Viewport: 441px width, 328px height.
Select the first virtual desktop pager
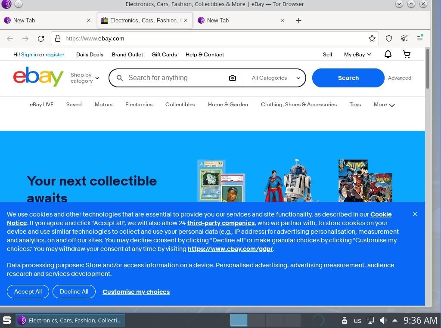[239, 320]
